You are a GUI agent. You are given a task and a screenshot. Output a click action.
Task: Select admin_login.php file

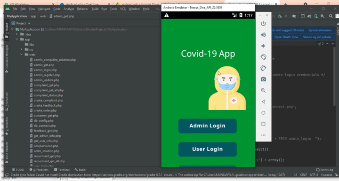[43, 70]
